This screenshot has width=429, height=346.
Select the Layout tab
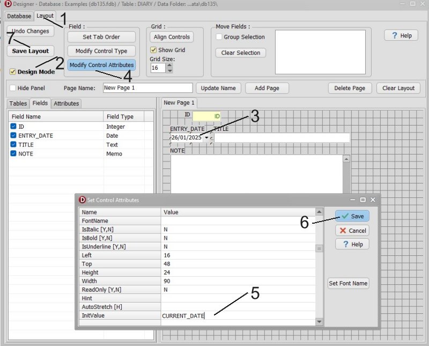(x=45, y=16)
